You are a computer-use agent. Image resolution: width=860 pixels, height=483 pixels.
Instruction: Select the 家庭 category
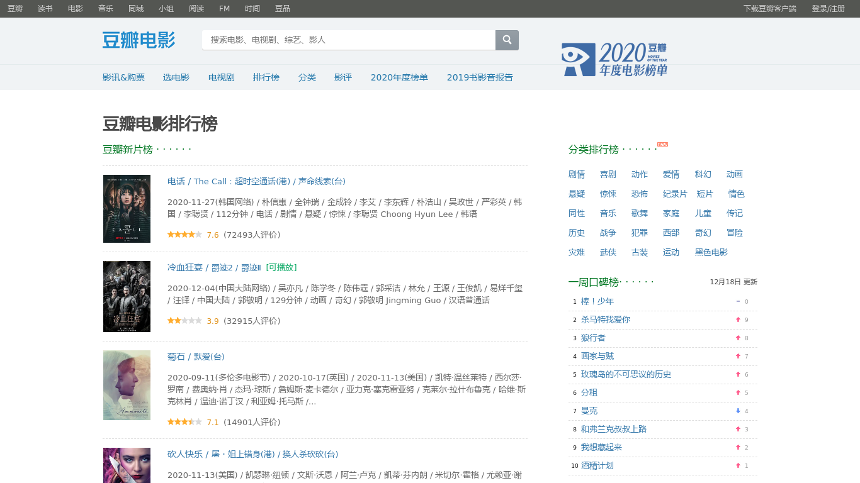671,213
